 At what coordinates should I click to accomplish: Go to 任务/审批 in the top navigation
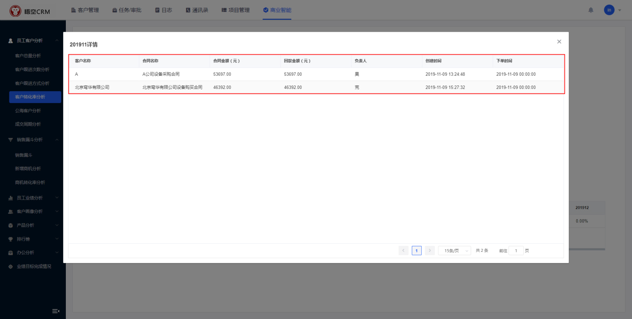coord(127,10)
